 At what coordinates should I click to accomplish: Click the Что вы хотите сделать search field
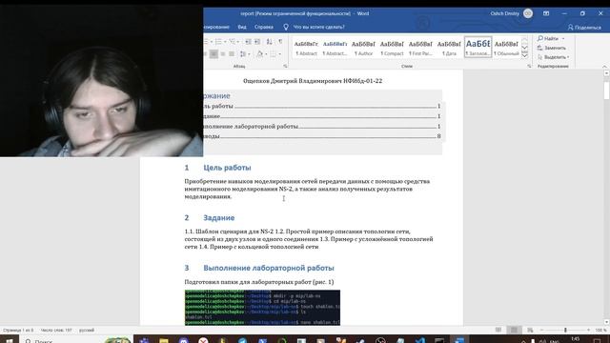coord(319,27)
